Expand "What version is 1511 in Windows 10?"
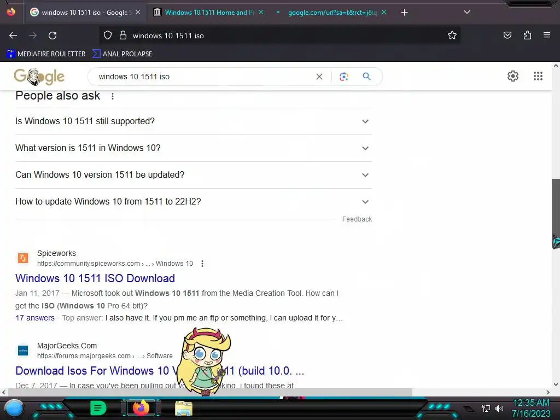560x420 pixels. [x=194, y=148]
